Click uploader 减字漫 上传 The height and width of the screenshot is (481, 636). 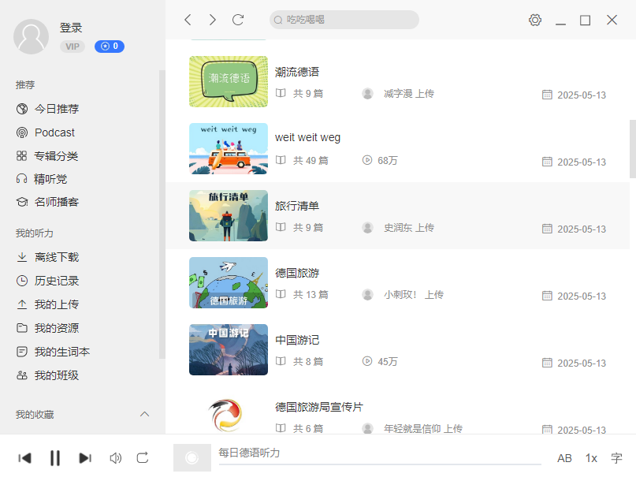tap(409, 94)
